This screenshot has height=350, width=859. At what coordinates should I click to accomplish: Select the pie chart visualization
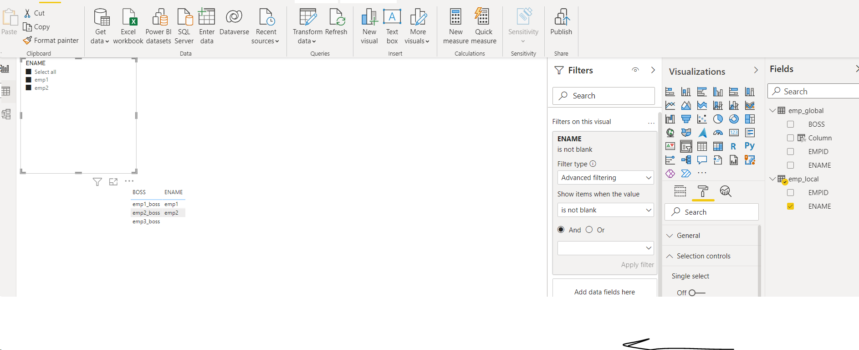(718, 119)
